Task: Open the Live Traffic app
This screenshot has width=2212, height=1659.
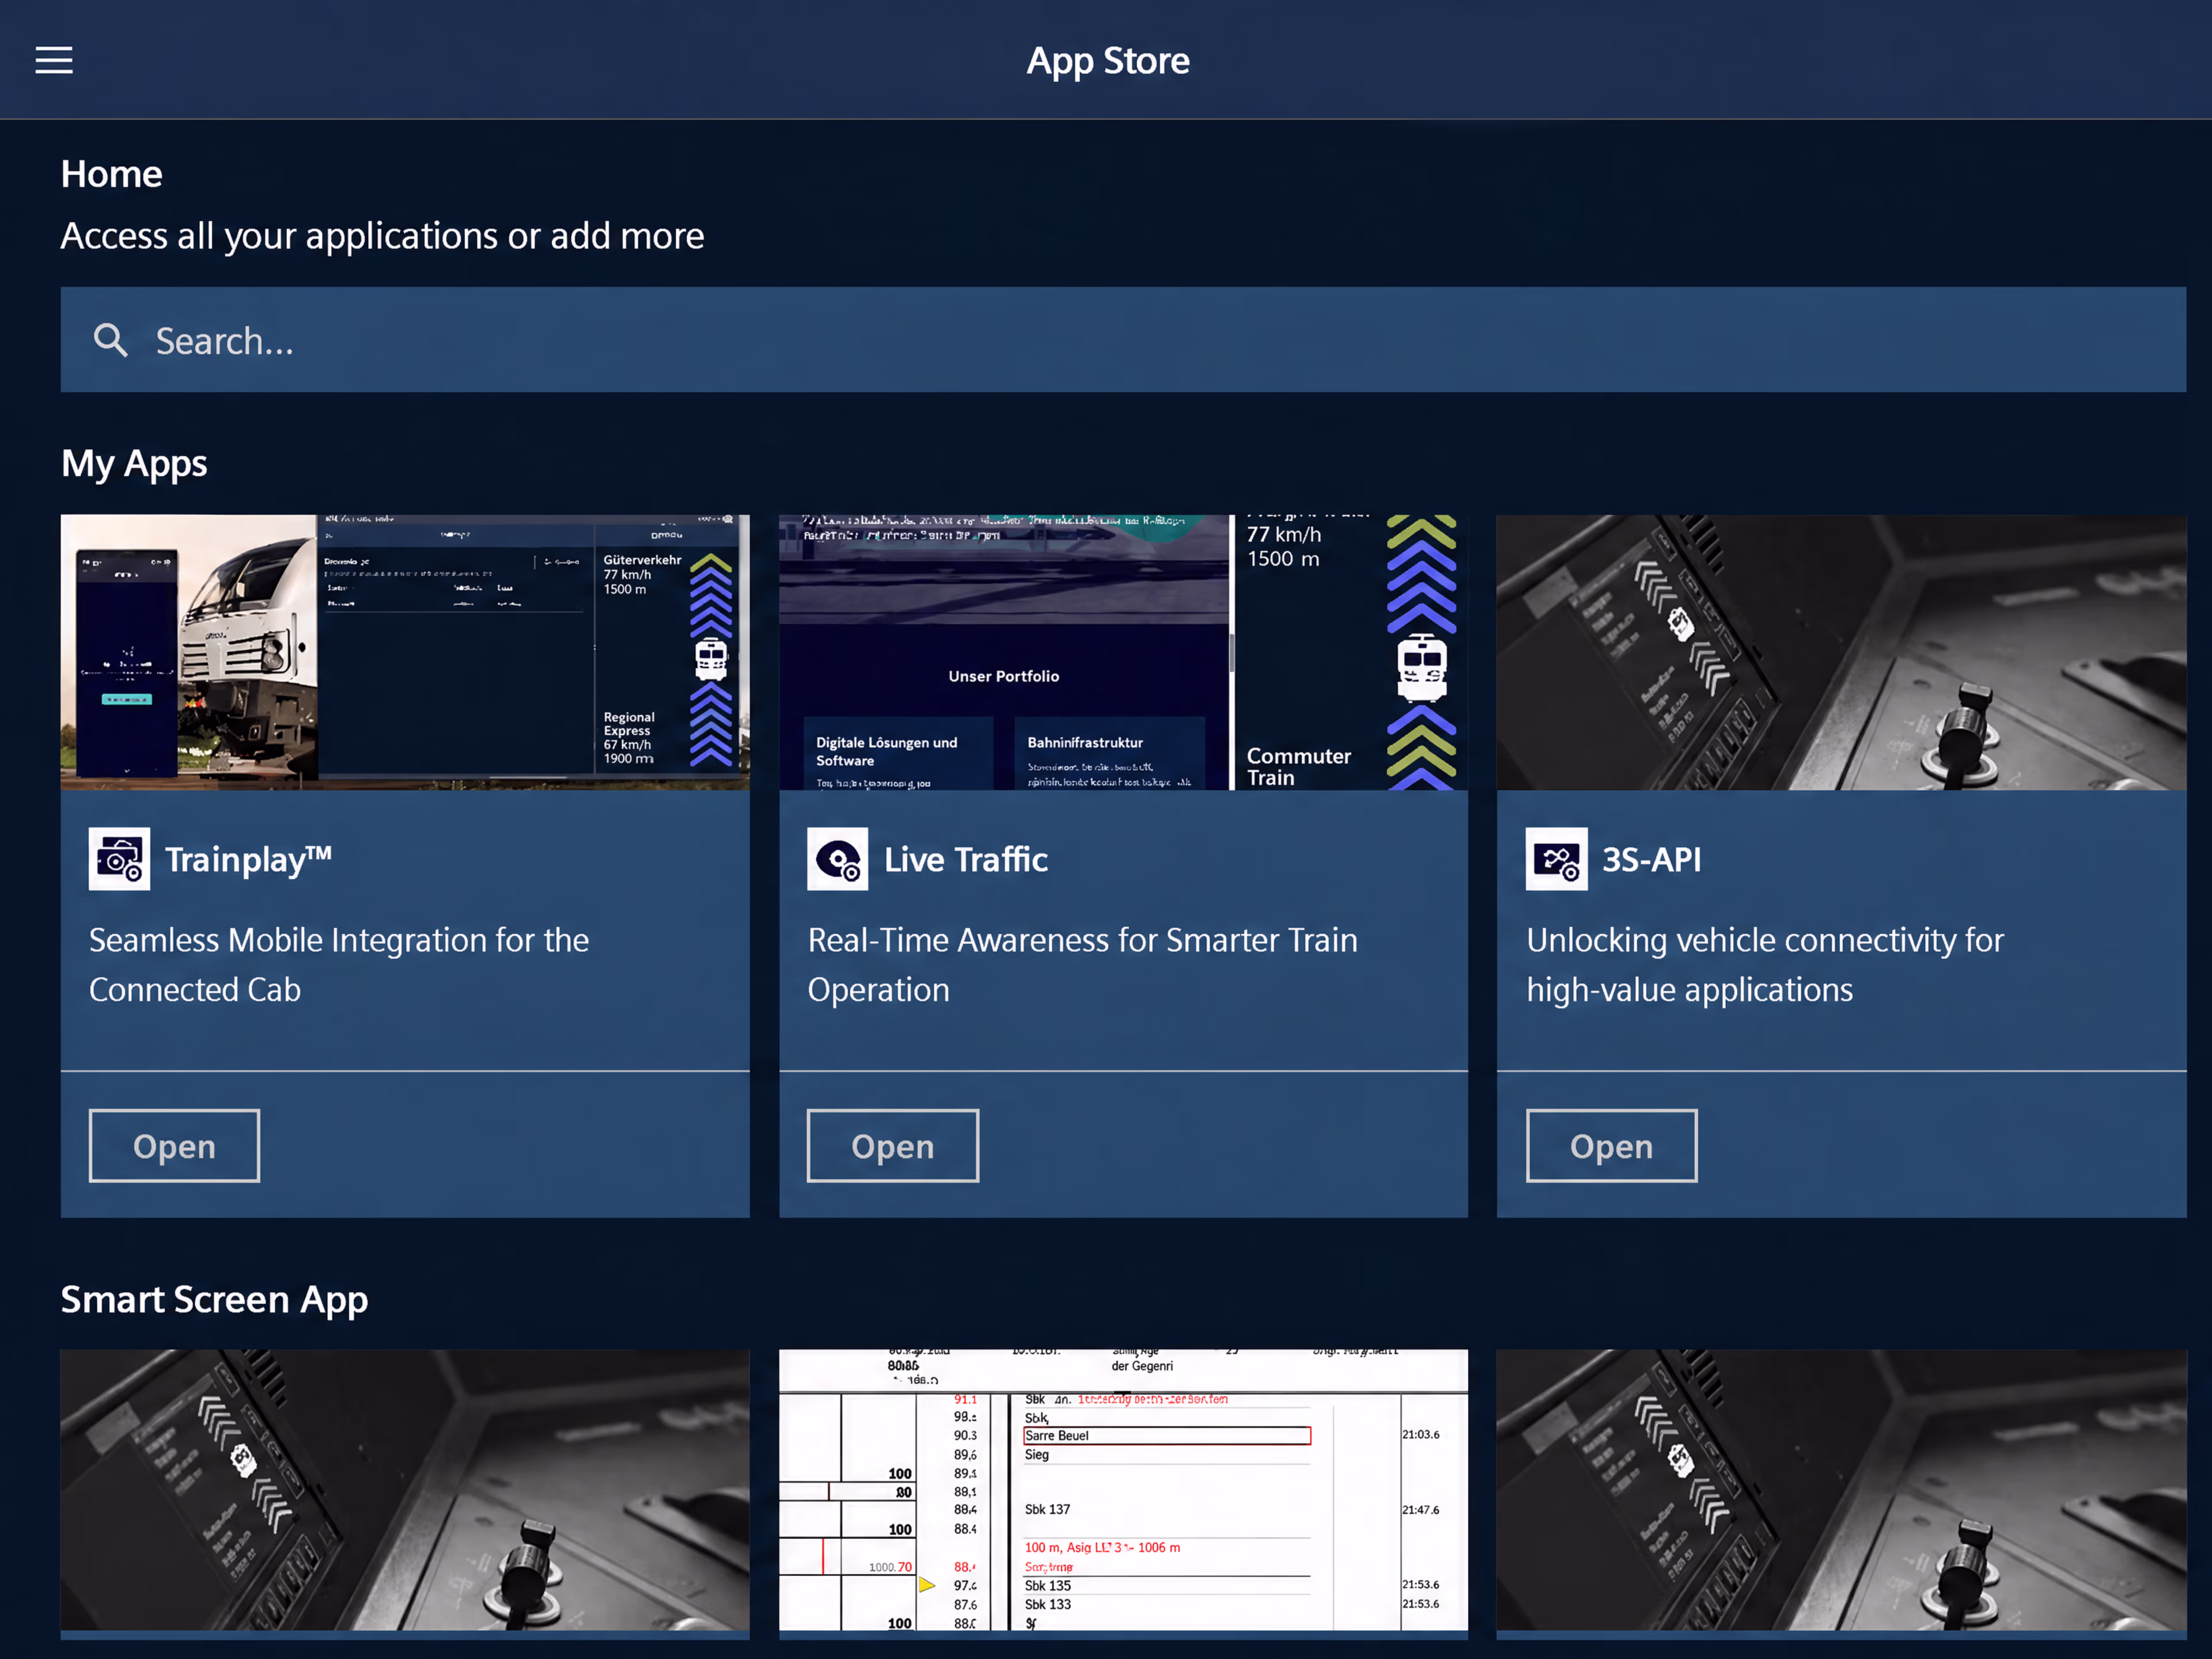Action: pos(893,1147)
